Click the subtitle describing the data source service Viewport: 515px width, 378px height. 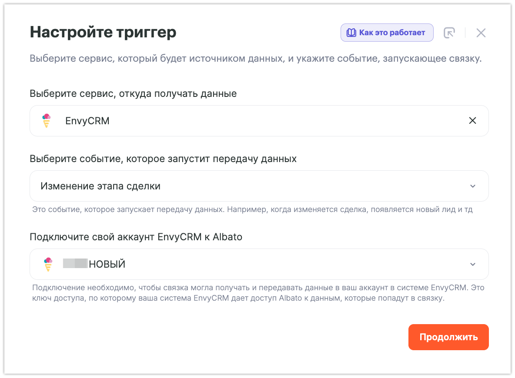pos(255,59)
